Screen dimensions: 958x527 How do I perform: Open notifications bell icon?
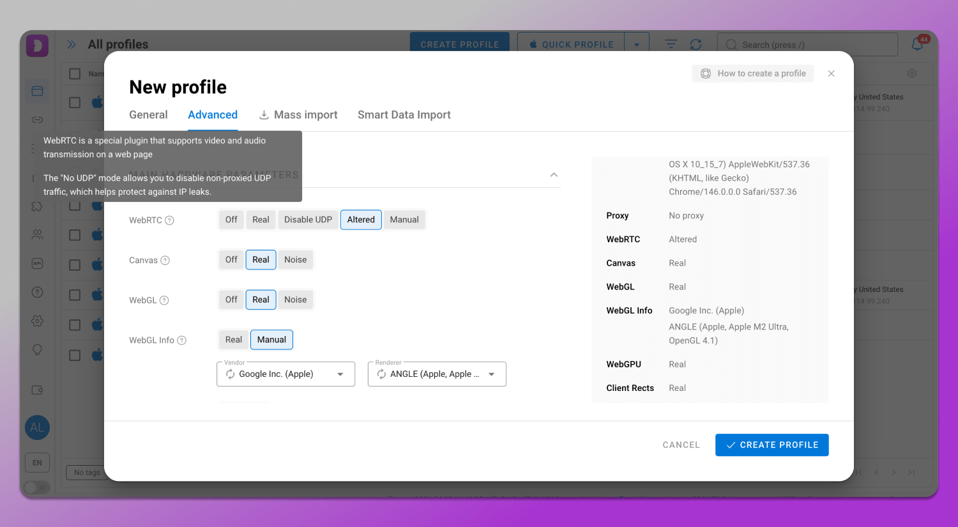click(917, 44)
